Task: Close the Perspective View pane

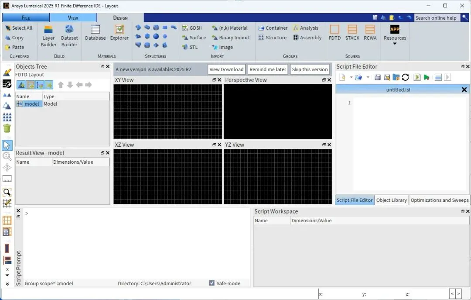Action: tap(329, 80)
